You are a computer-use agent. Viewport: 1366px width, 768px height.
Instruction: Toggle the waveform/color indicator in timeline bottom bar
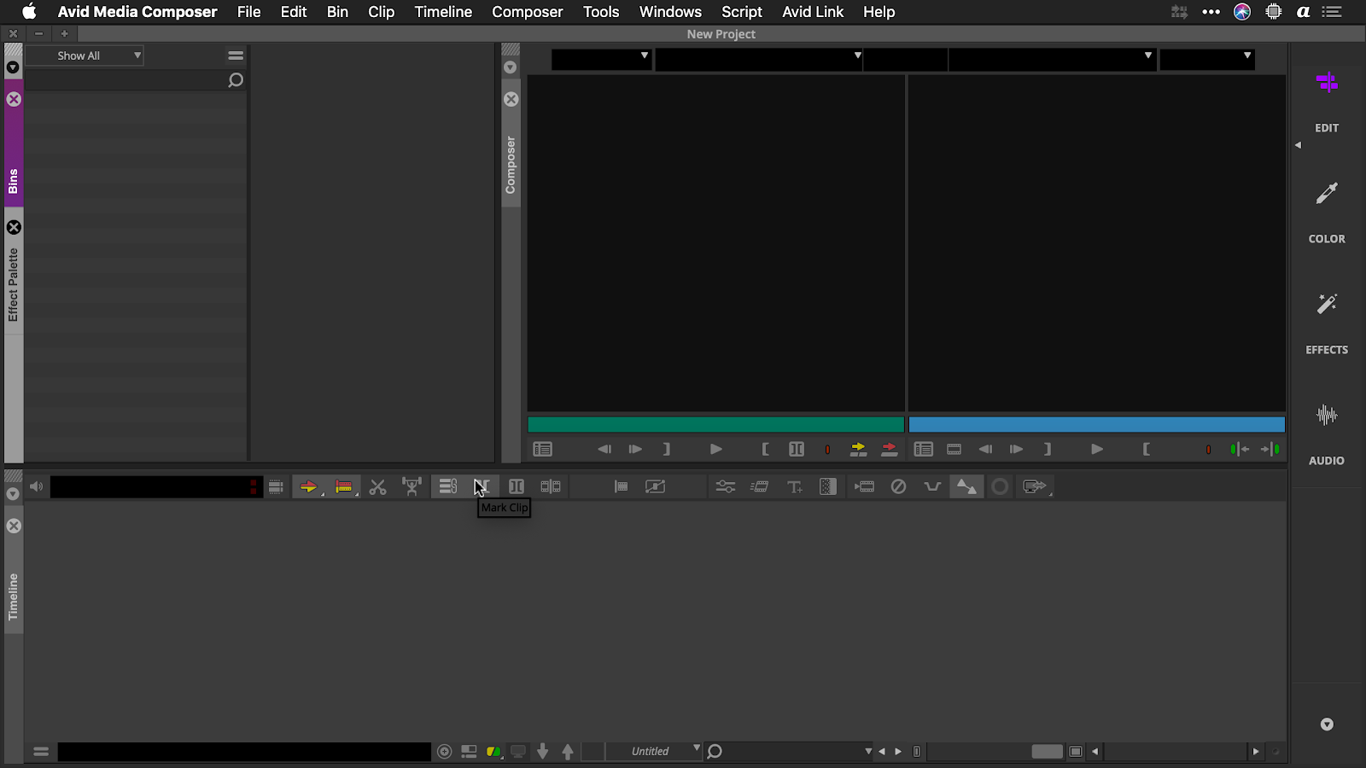point(493,751)
